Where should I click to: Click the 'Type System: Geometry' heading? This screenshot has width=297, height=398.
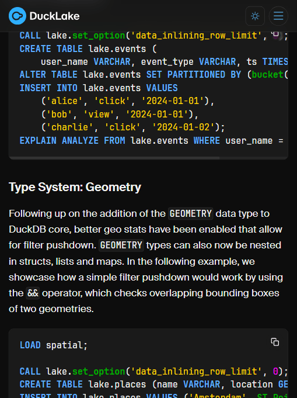coord(75,188)
